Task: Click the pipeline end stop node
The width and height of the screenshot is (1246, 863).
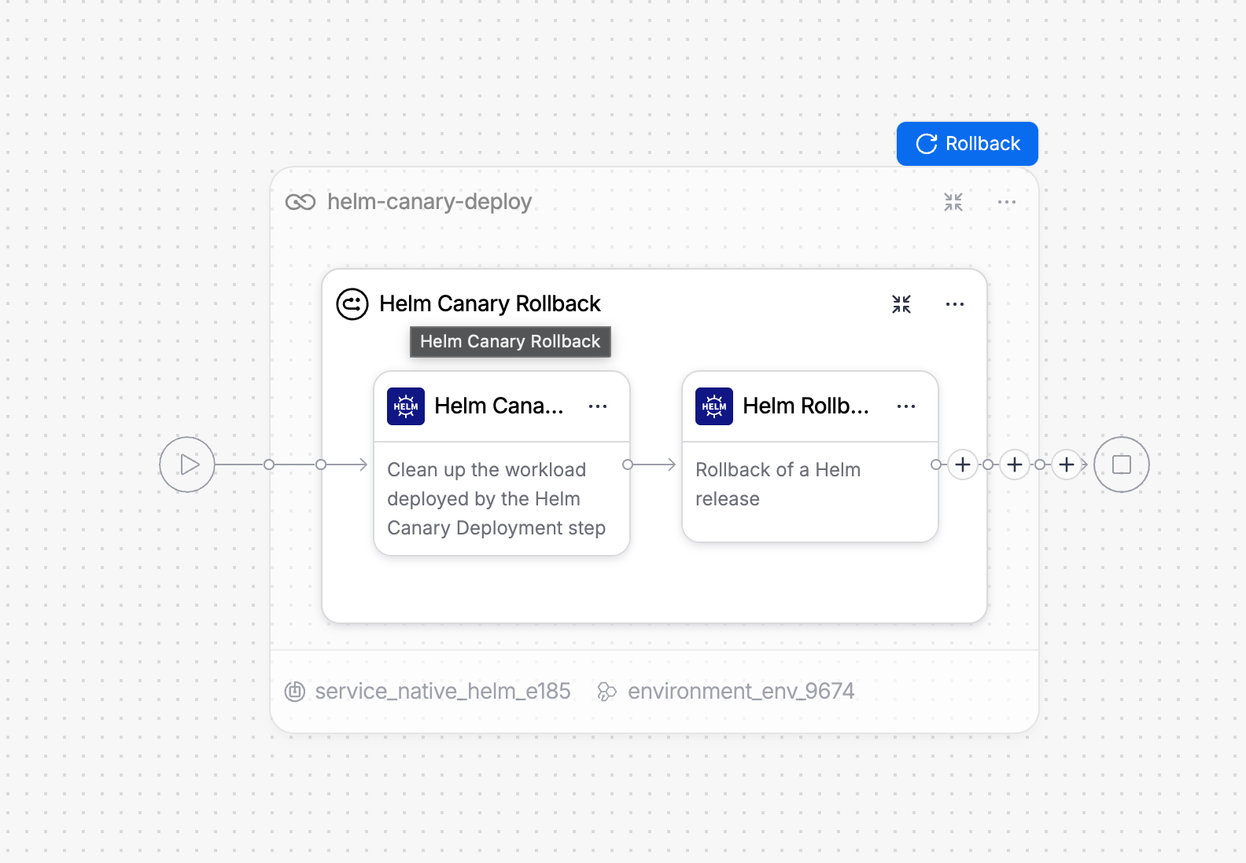Action: pos(1122,465)
